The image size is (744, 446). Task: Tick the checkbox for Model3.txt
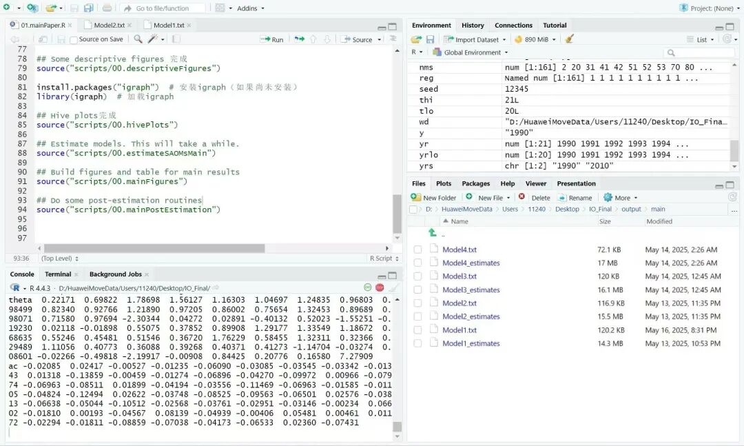point(417,276)
